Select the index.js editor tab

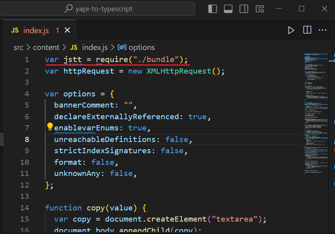[x=36, y=30]
